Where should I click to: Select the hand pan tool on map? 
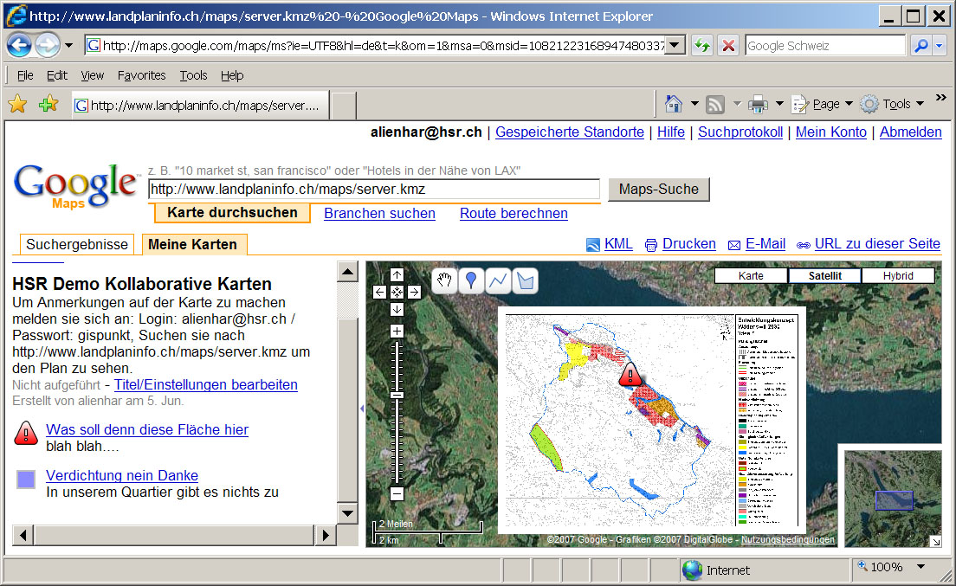(x=445, y=280)
